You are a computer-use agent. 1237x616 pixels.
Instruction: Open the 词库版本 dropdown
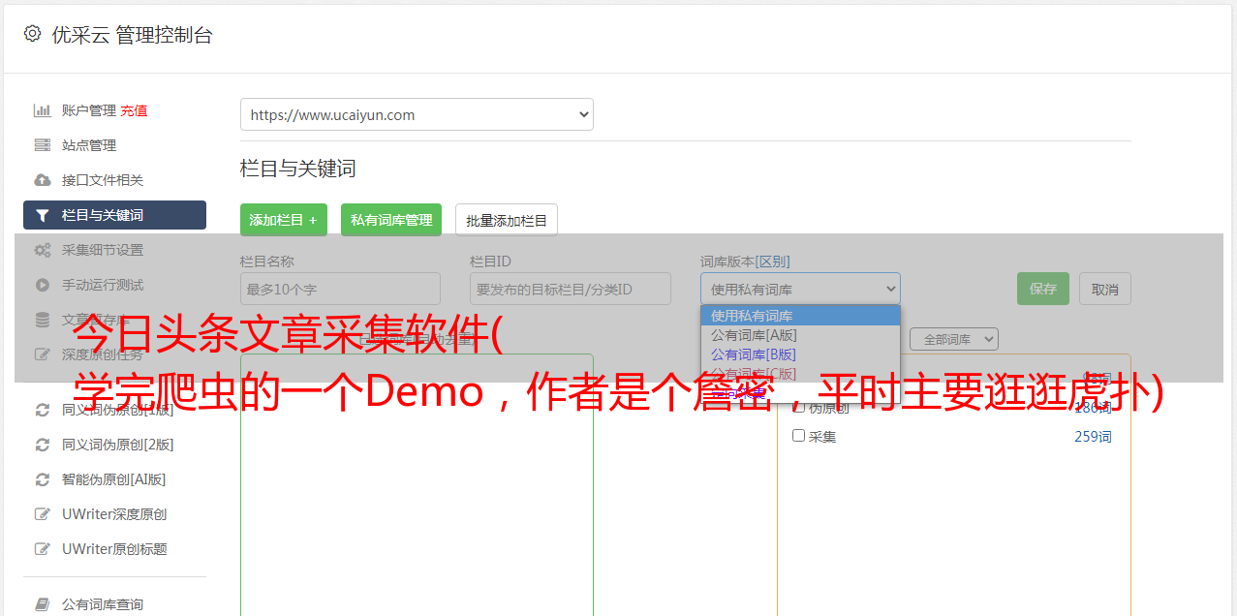[800, 289]
